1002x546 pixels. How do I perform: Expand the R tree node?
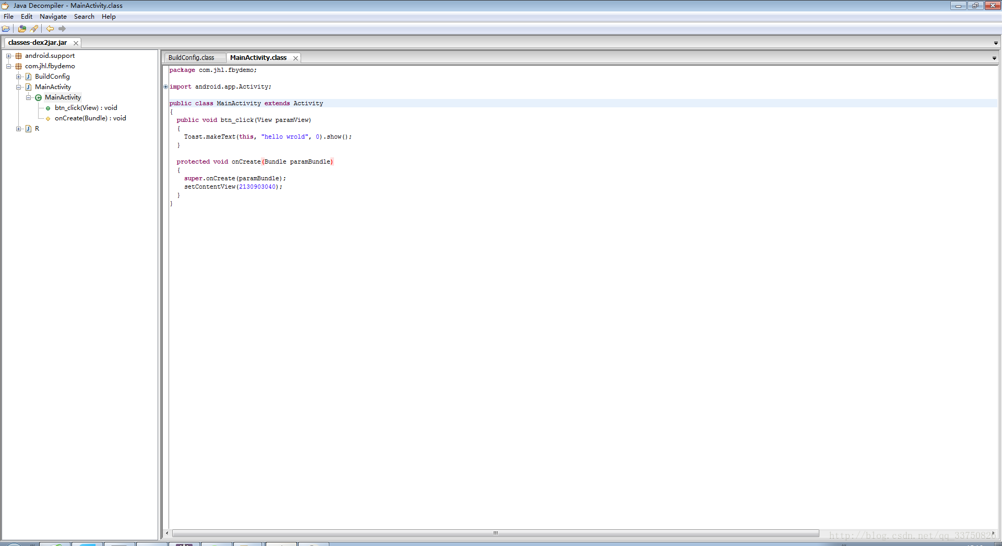[x=18, y=129]
